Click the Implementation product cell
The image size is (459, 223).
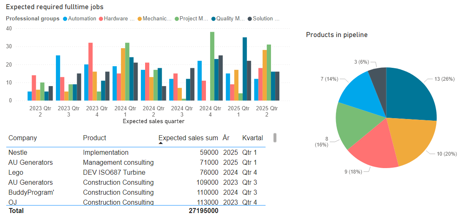click(x=105, y=153)
